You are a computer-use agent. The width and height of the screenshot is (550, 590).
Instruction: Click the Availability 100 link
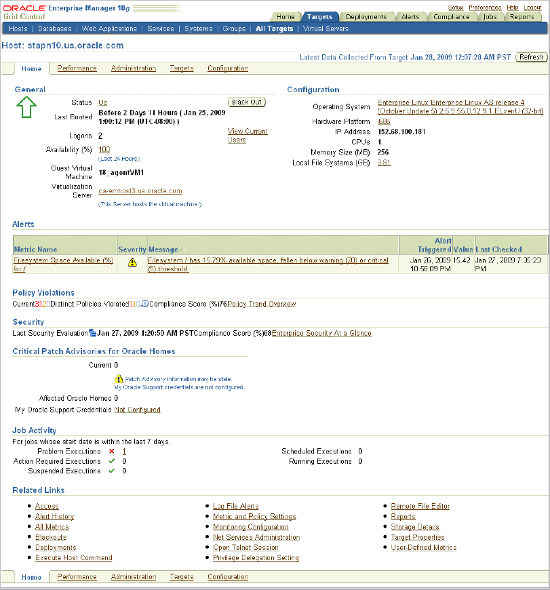[x=104, y=149]
